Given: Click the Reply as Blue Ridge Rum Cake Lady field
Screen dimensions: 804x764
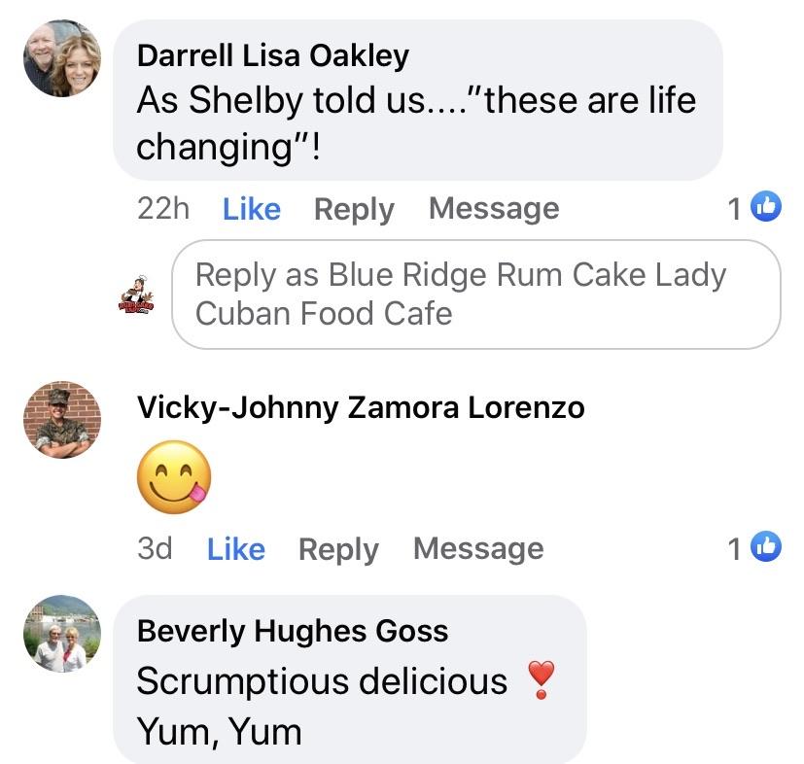Looking at the screenshot, I should point(476,295).
